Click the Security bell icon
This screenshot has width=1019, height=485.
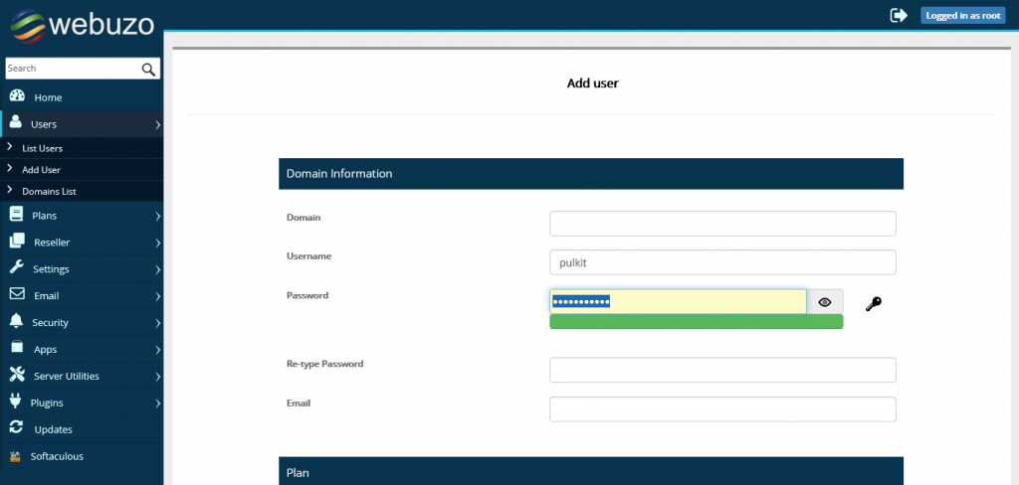pos(16,321)
